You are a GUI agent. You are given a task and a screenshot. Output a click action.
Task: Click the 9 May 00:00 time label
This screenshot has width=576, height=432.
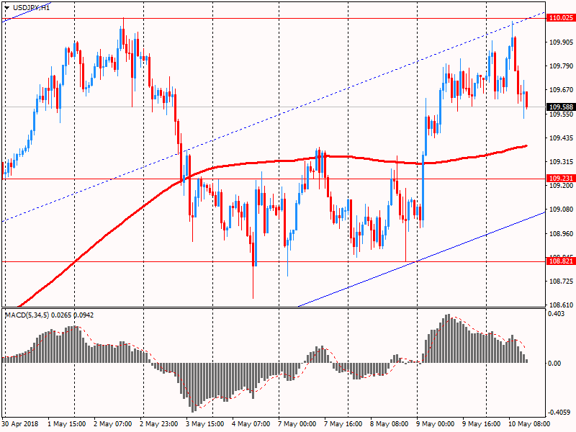pos(435,424)
